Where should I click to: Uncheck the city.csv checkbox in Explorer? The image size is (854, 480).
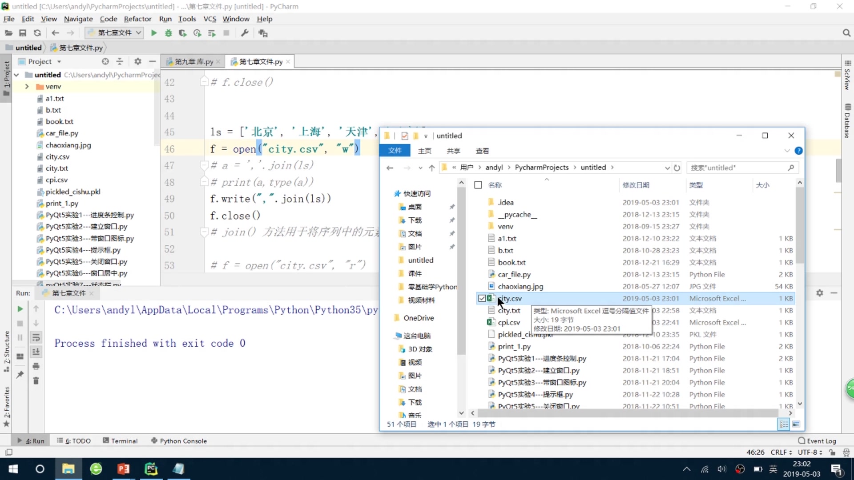(482, 298)
